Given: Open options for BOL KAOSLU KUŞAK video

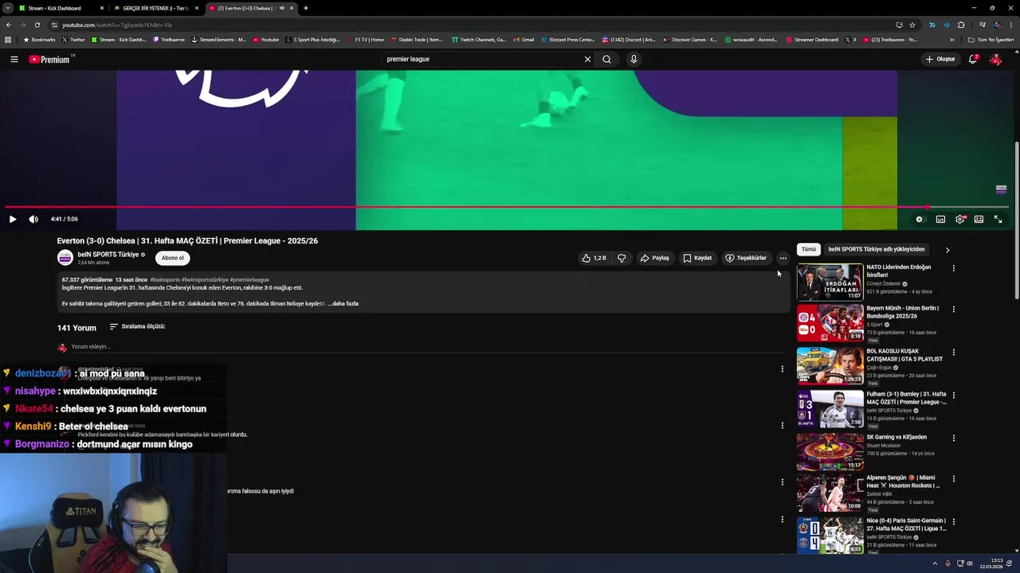Looking at the screenshot, I should (x=953, y=353).
